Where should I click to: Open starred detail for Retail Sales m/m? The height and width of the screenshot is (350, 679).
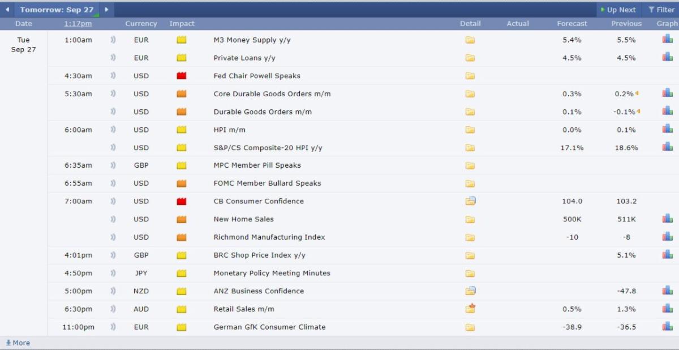click(x=470, y=309)
